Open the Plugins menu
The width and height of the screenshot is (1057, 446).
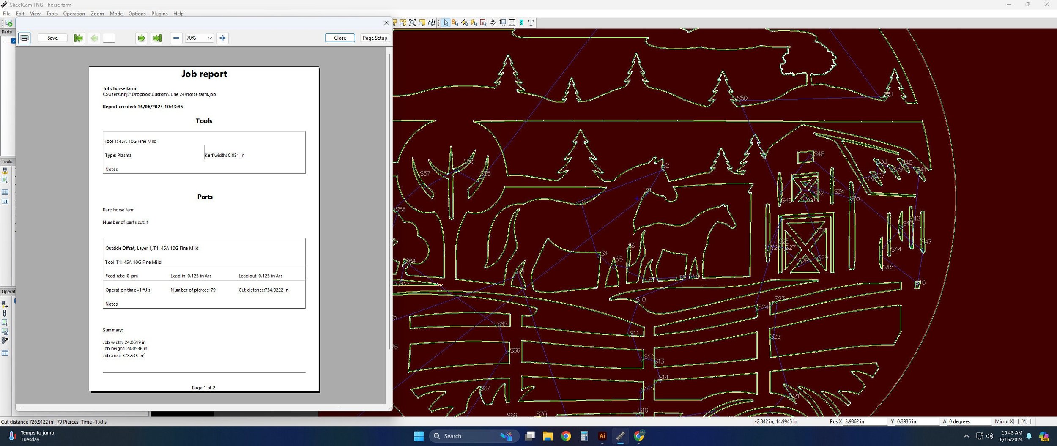(159, 14)
